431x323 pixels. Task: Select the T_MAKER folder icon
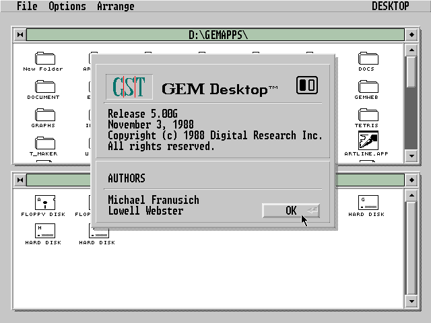coord(45,143)
